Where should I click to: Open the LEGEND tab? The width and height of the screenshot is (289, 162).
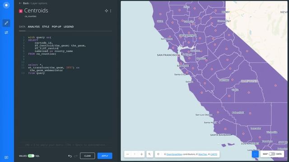point(69,27)
